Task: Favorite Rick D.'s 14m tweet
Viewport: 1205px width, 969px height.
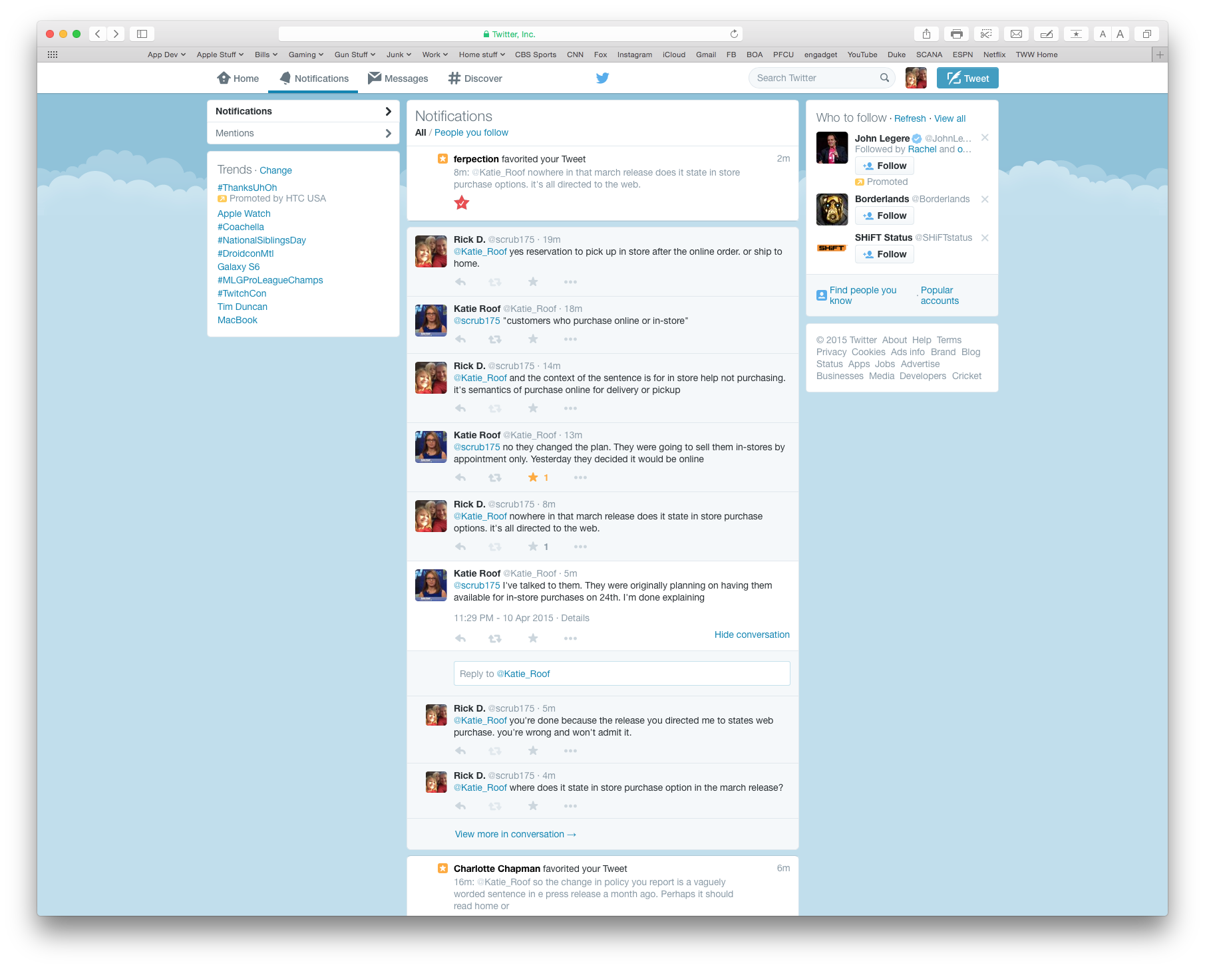Action: 533,408
